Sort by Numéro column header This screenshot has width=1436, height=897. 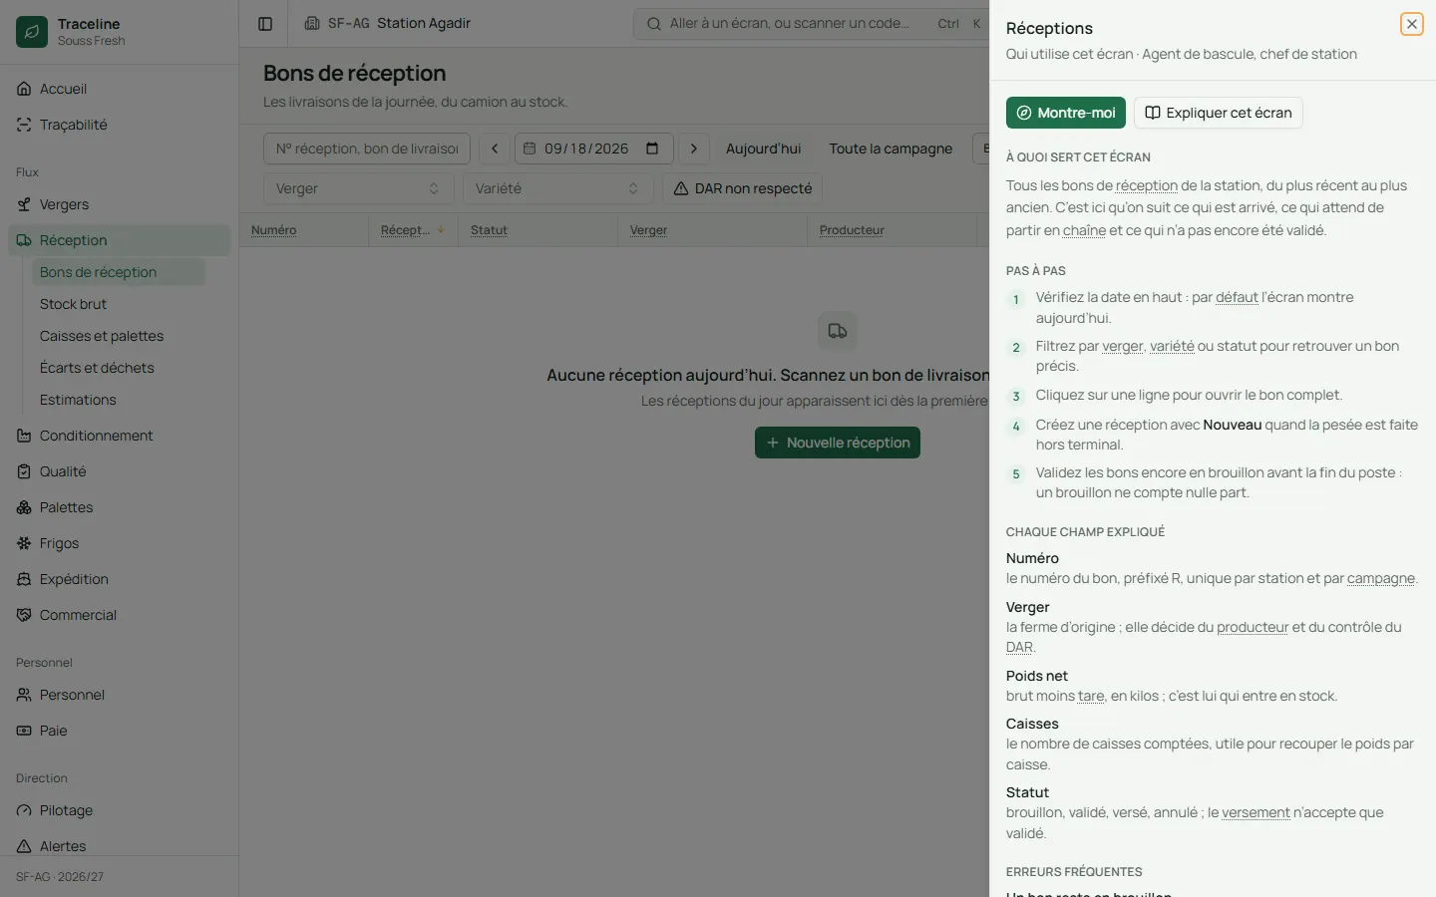coord(274,230)
